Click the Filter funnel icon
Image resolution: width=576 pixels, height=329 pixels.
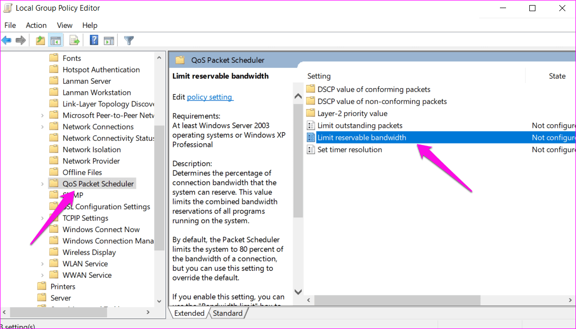(x=129, y=41)
